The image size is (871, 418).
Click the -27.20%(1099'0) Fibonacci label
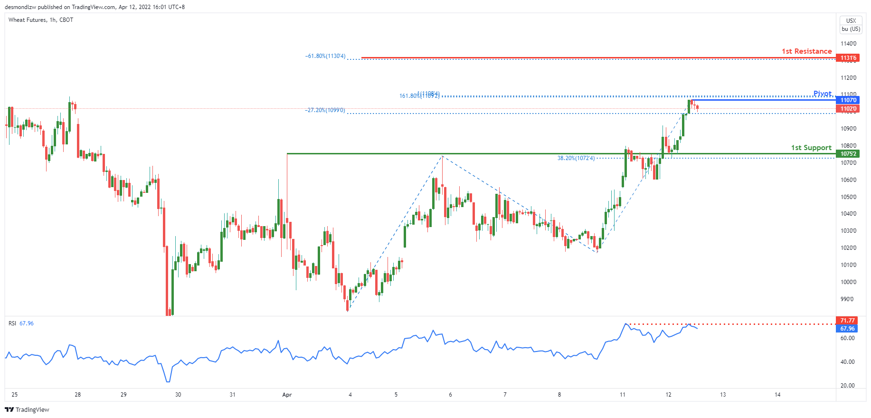(325, 110)
